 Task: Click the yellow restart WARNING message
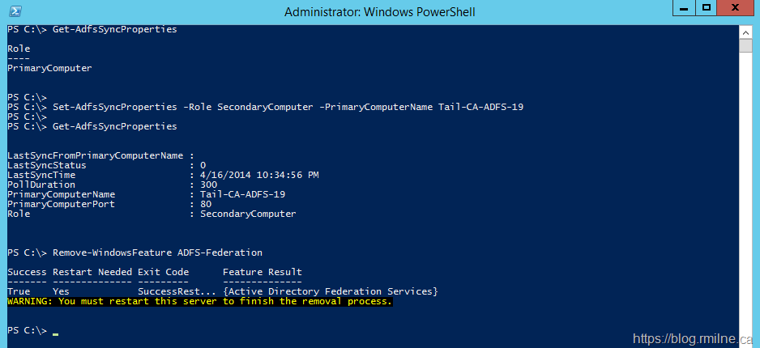[x=199, y=301]
